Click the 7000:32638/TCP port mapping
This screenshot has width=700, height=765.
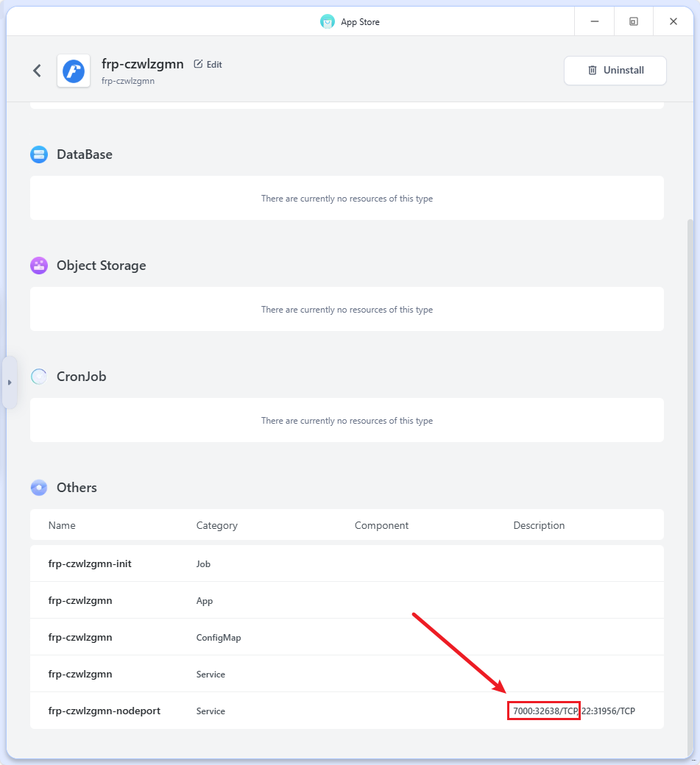pyautogui.click(x=545, y=711)
